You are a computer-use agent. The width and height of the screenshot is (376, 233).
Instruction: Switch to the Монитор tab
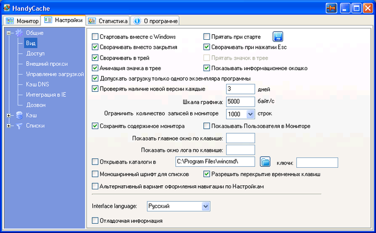22,21
